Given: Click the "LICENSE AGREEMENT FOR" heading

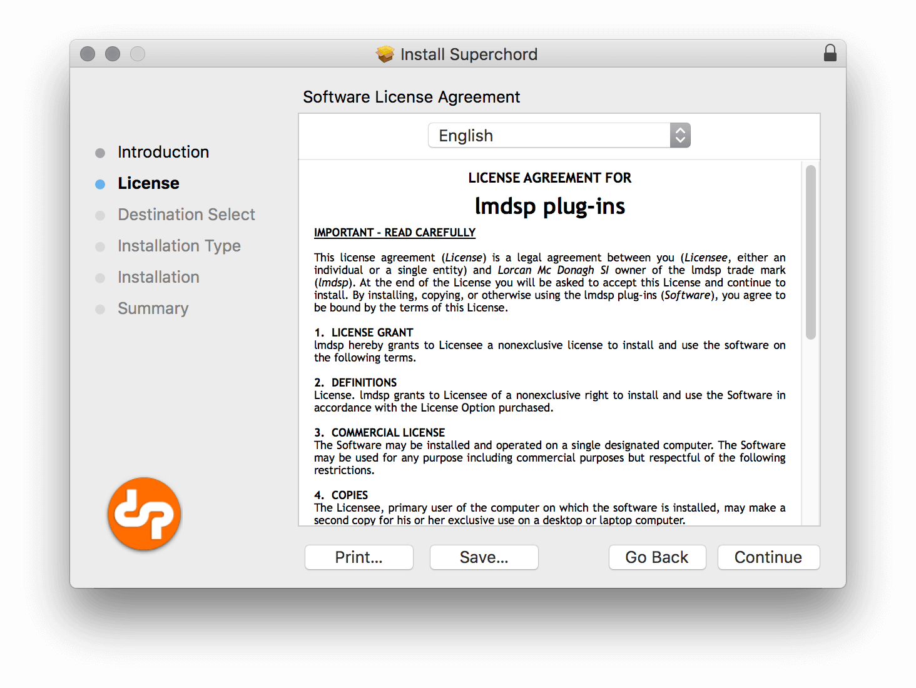Looking at the screenshot, I should click(x=550, y=178).
